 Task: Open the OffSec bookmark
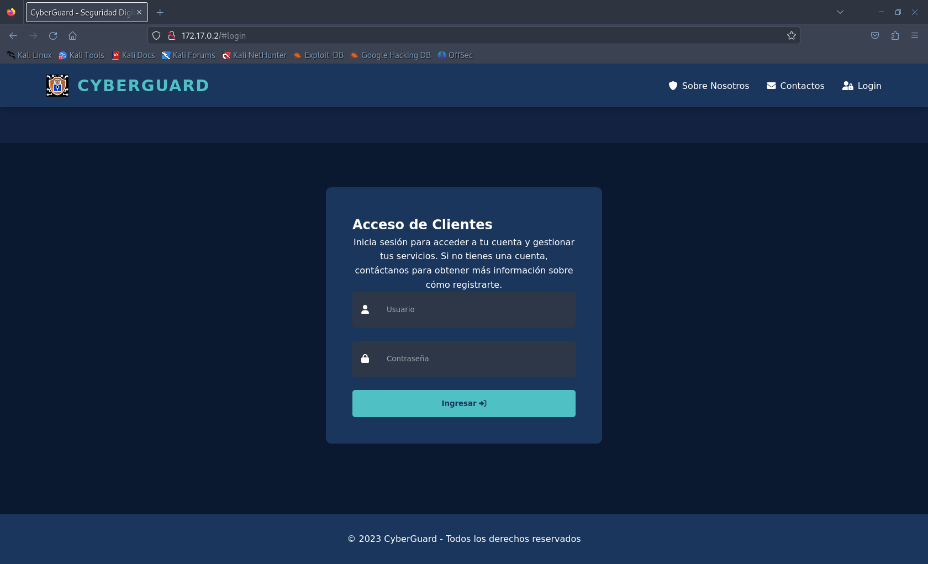coord(455,55)
